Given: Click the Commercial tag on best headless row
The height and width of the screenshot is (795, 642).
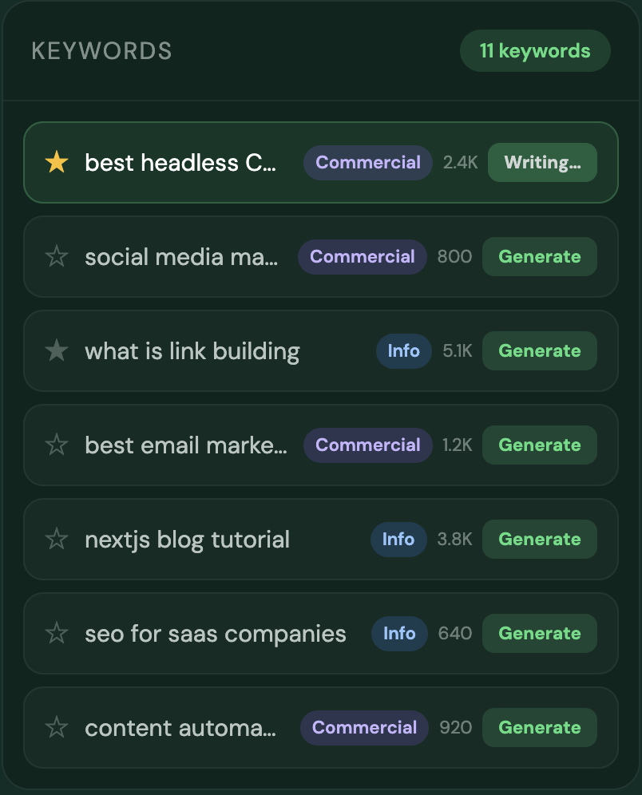Looking at the screenshot, I should tap(367, 163).
